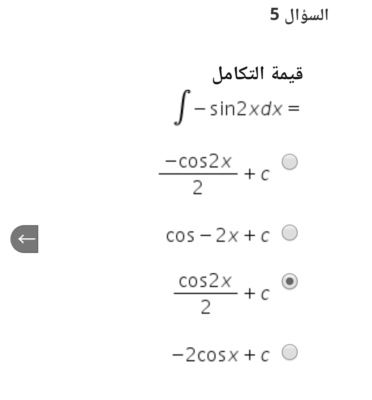The height and width of the screenshot is (400, 372).
Task: Click the "قيمة التكامل" prompt text
Action: pyautogui.click(x=258, y=74)
